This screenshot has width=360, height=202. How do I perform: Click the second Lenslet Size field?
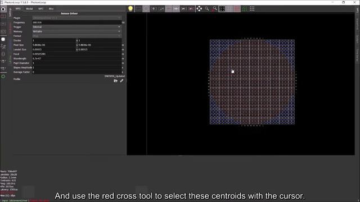(x=100, y=49)
